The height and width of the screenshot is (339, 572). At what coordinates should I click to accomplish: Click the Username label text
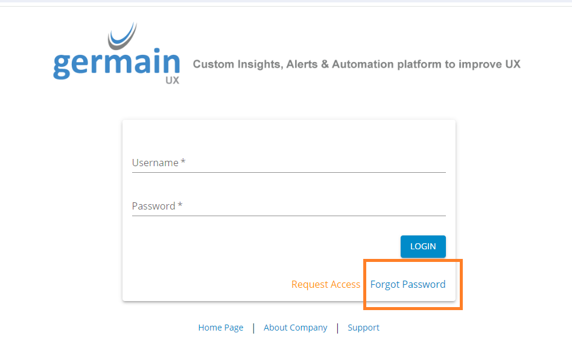[x=155, y=163]
